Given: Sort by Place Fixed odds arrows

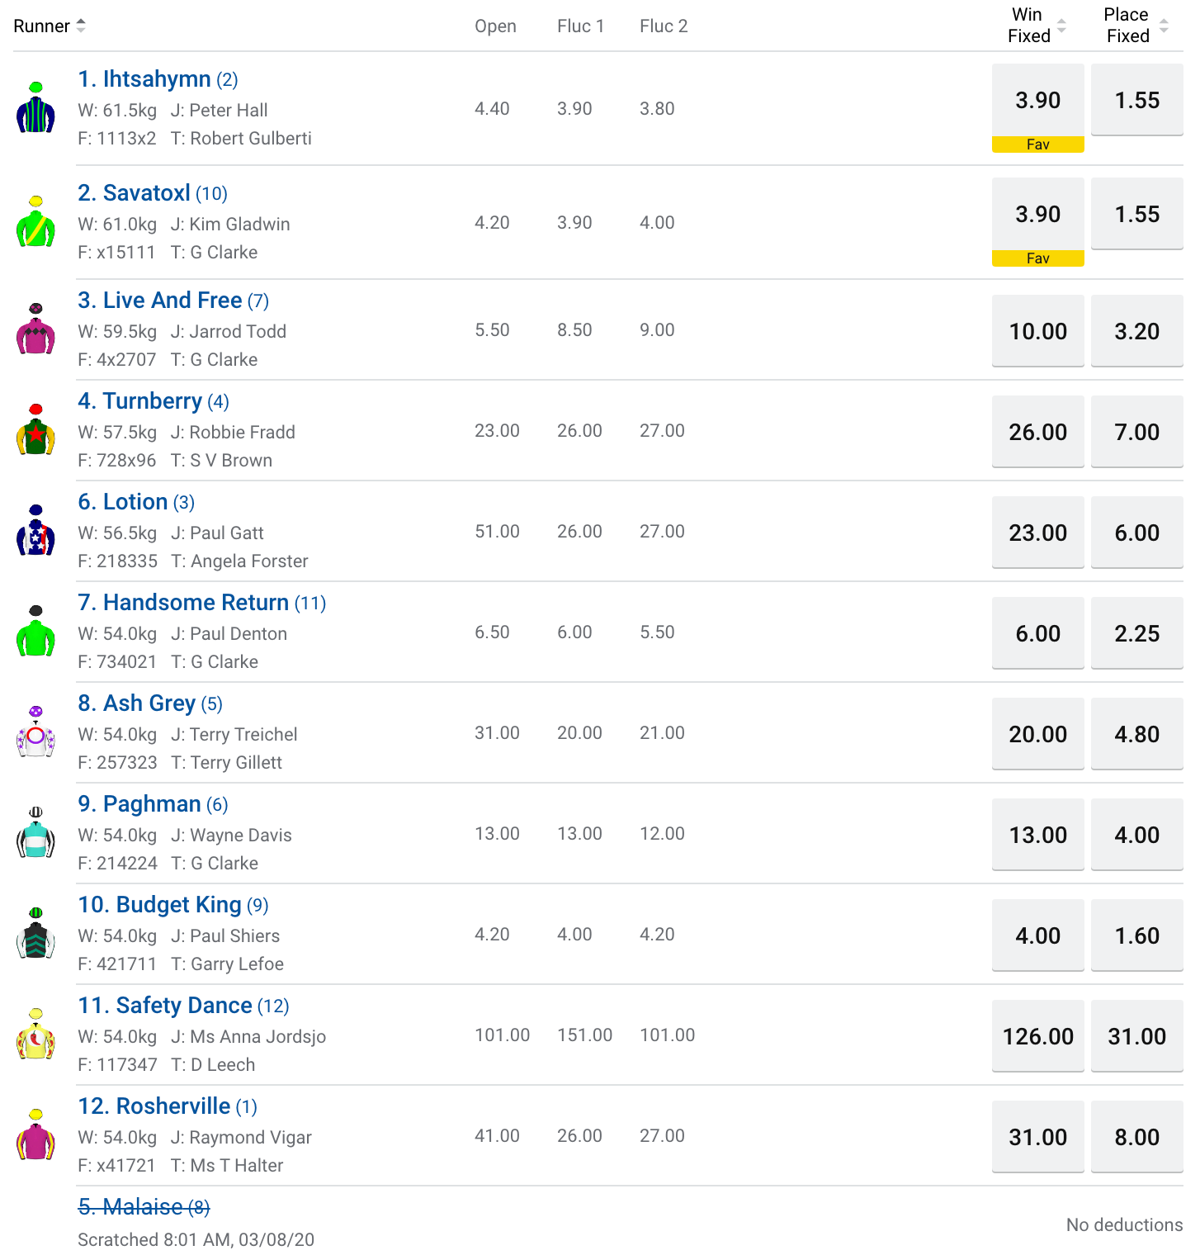Looking at the screenshot, I should tap(1164, 26).
